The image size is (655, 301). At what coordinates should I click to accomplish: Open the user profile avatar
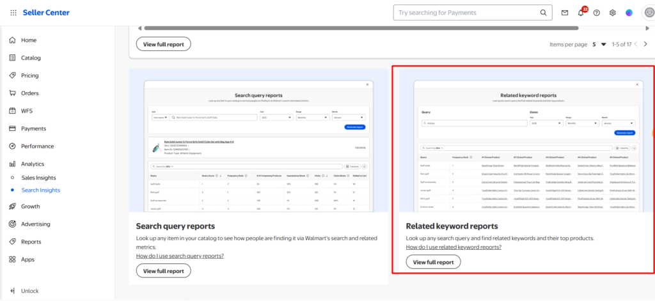649,13
